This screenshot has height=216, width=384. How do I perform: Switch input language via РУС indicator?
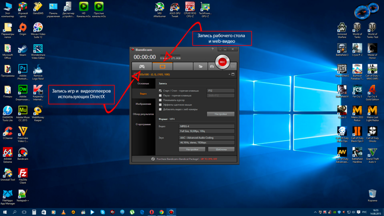pyautogui.click(x=364, y=212)
